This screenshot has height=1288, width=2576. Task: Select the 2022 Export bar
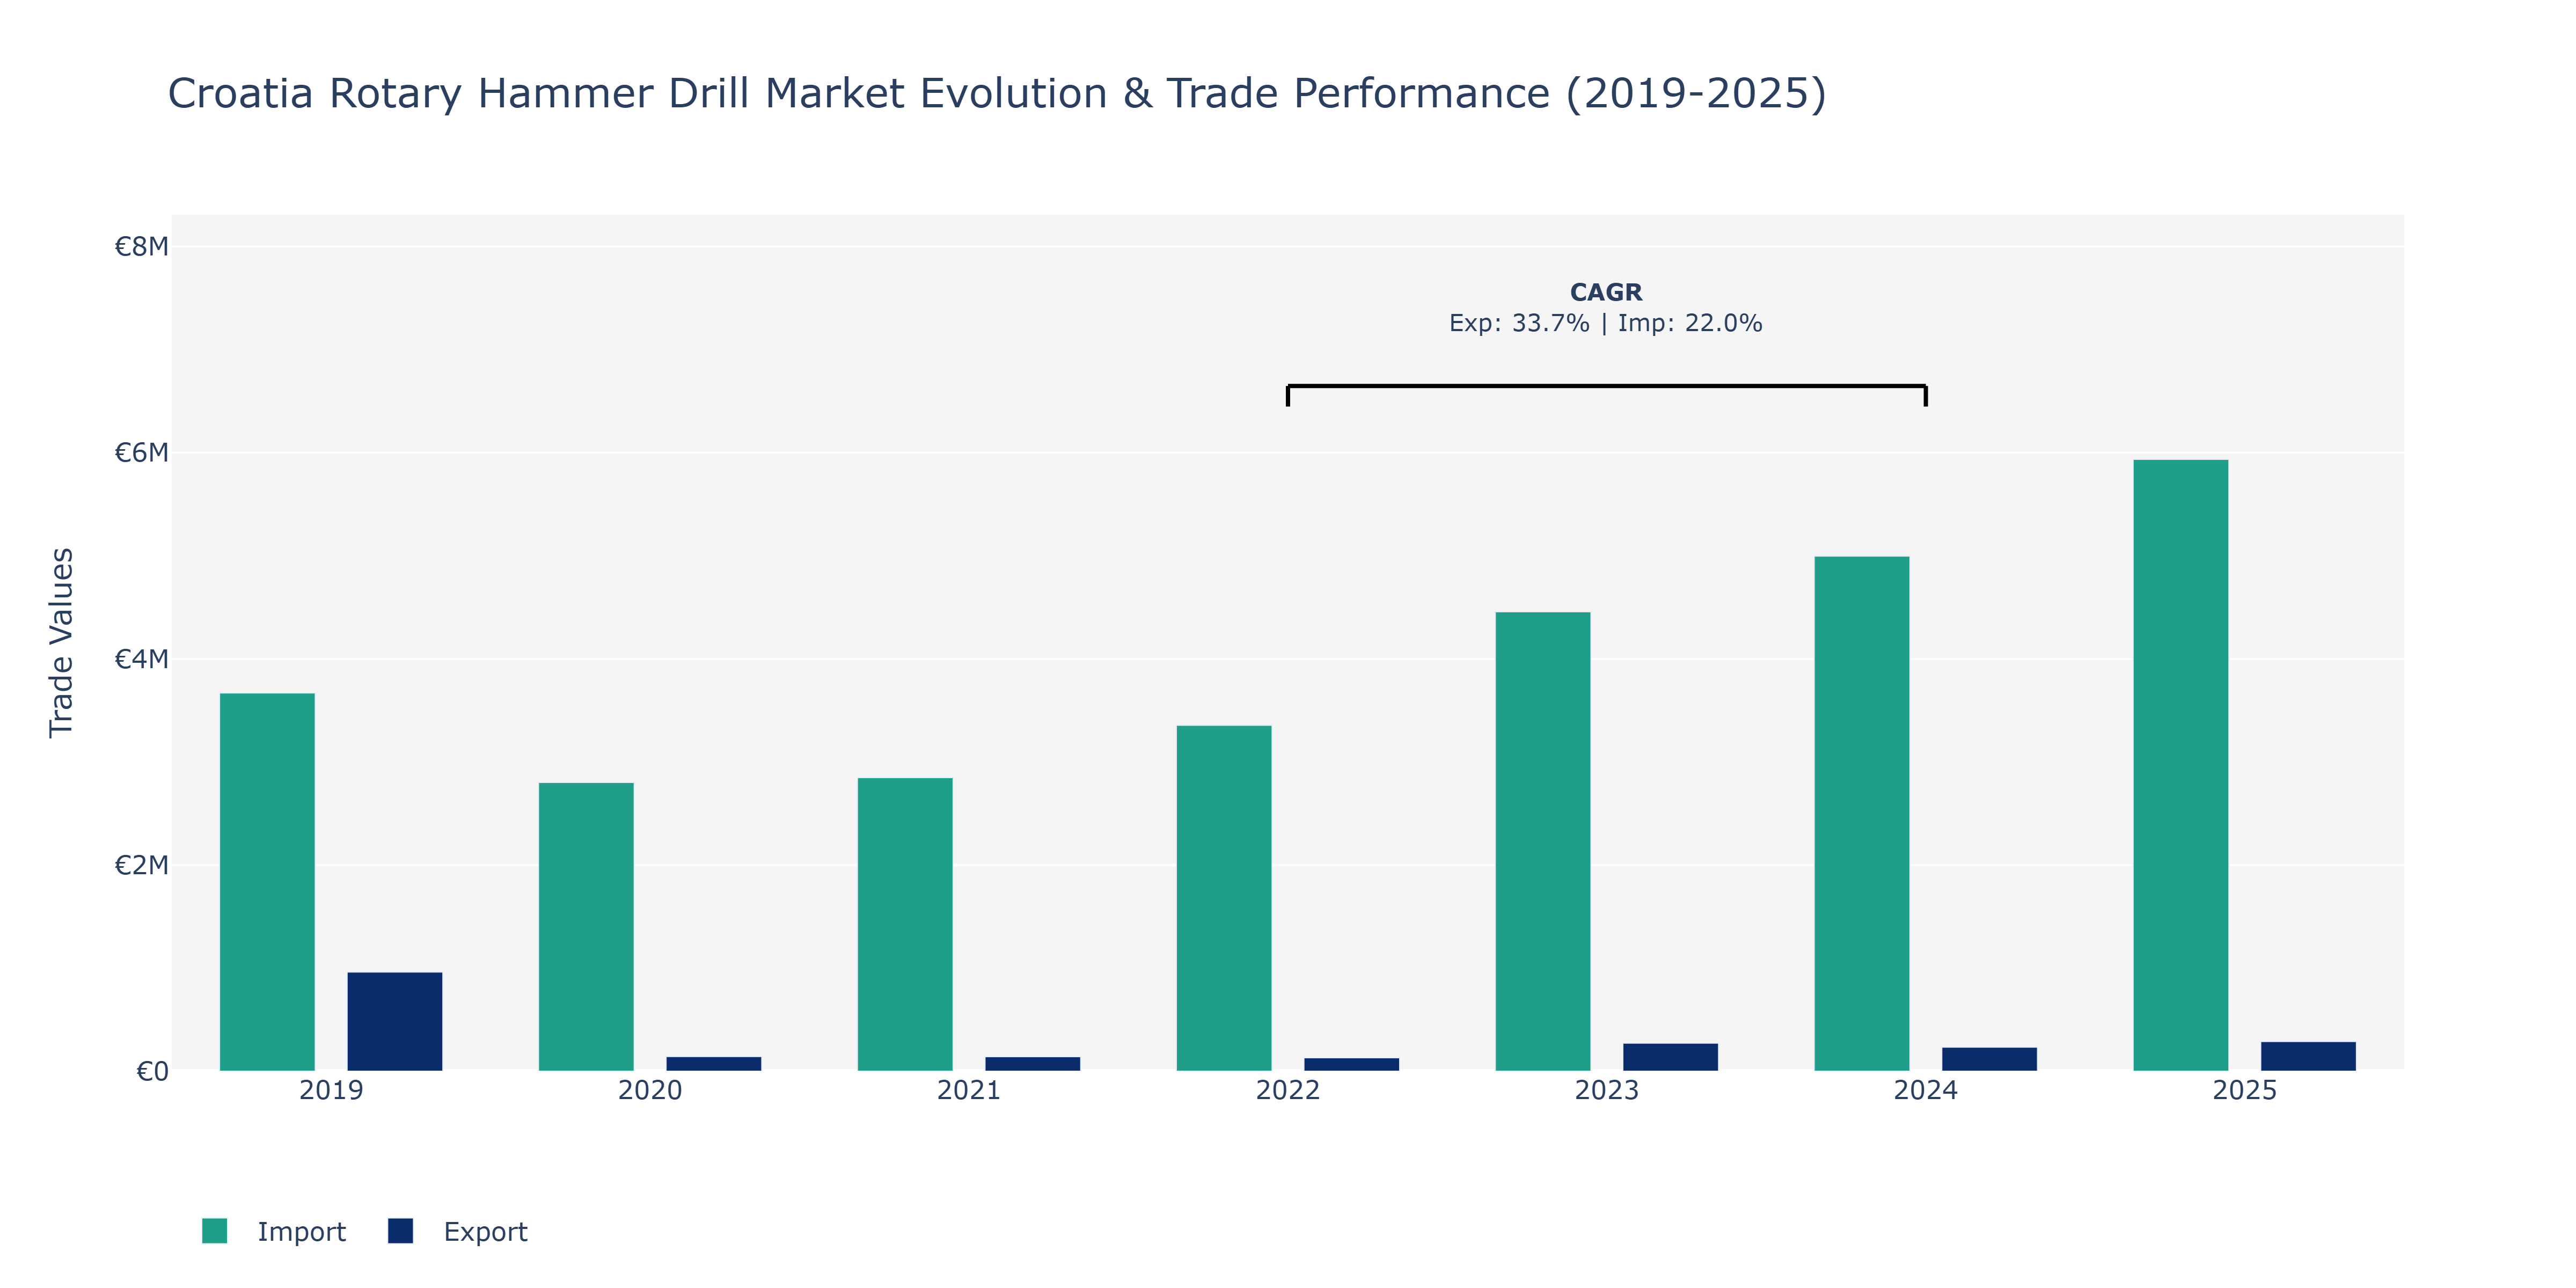[1352, 1064]
